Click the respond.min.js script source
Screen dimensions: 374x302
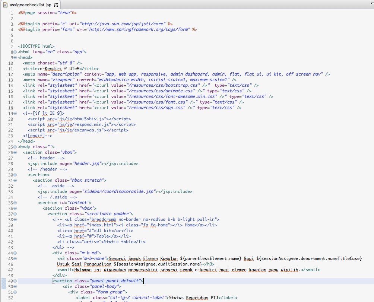point(84,124)
